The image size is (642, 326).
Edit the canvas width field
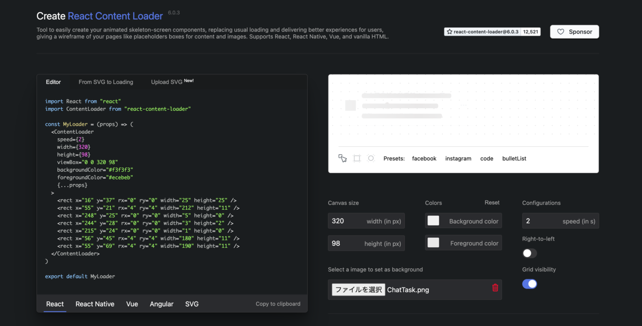(x=366, y=221)
